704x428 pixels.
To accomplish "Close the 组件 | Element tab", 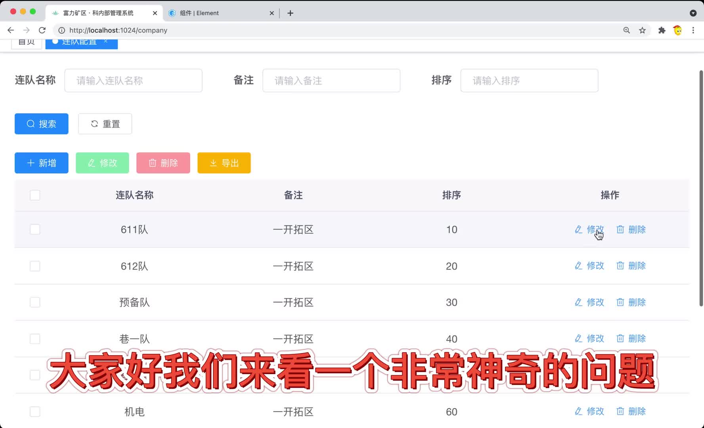I will 272,13.
